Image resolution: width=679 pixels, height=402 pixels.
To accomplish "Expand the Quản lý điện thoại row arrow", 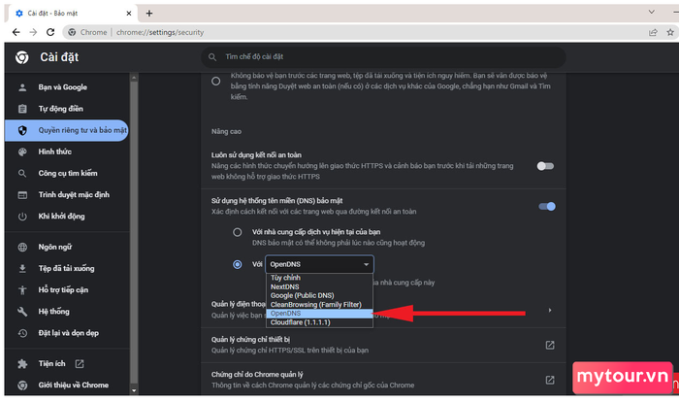I will 550,310.
